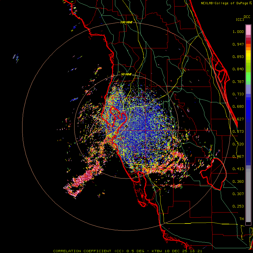Click the 50 NMI range ring label
Screen dimensions: 253x253
click(x=126, y=74)
